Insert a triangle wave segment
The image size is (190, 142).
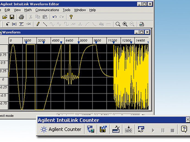coord(59,24)
